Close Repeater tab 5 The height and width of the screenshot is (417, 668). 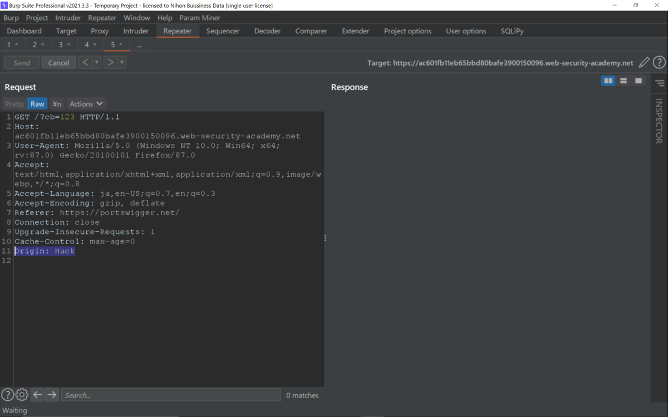pos(121,44)
